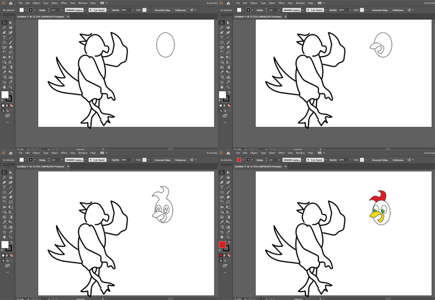Select the Pen tool in the plain-oval window
This screenshot has width=435, height=300.
[5, 32]
